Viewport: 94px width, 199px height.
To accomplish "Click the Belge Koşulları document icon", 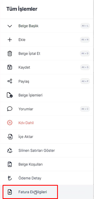I will [10, 164].
